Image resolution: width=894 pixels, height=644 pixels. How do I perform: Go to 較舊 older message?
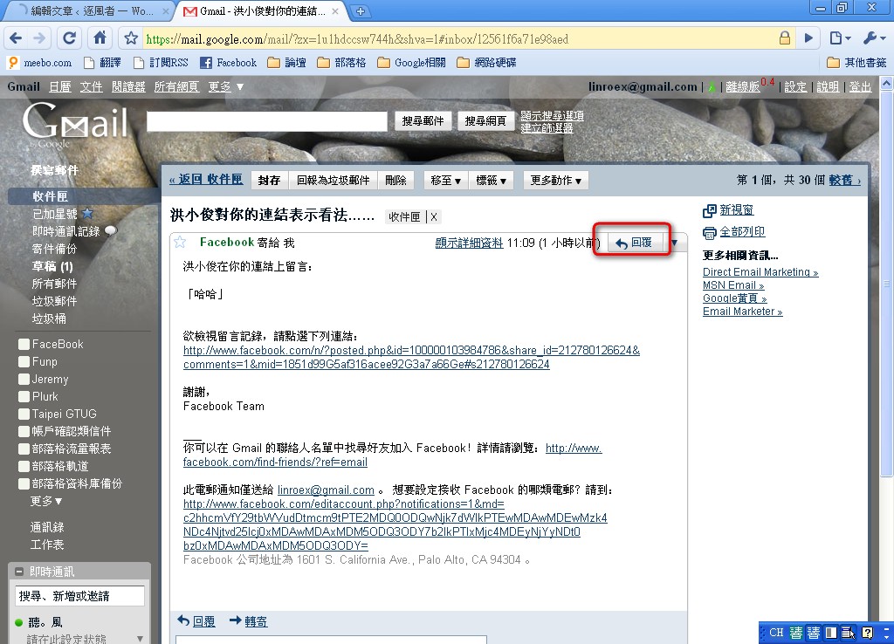pos(844,180)
